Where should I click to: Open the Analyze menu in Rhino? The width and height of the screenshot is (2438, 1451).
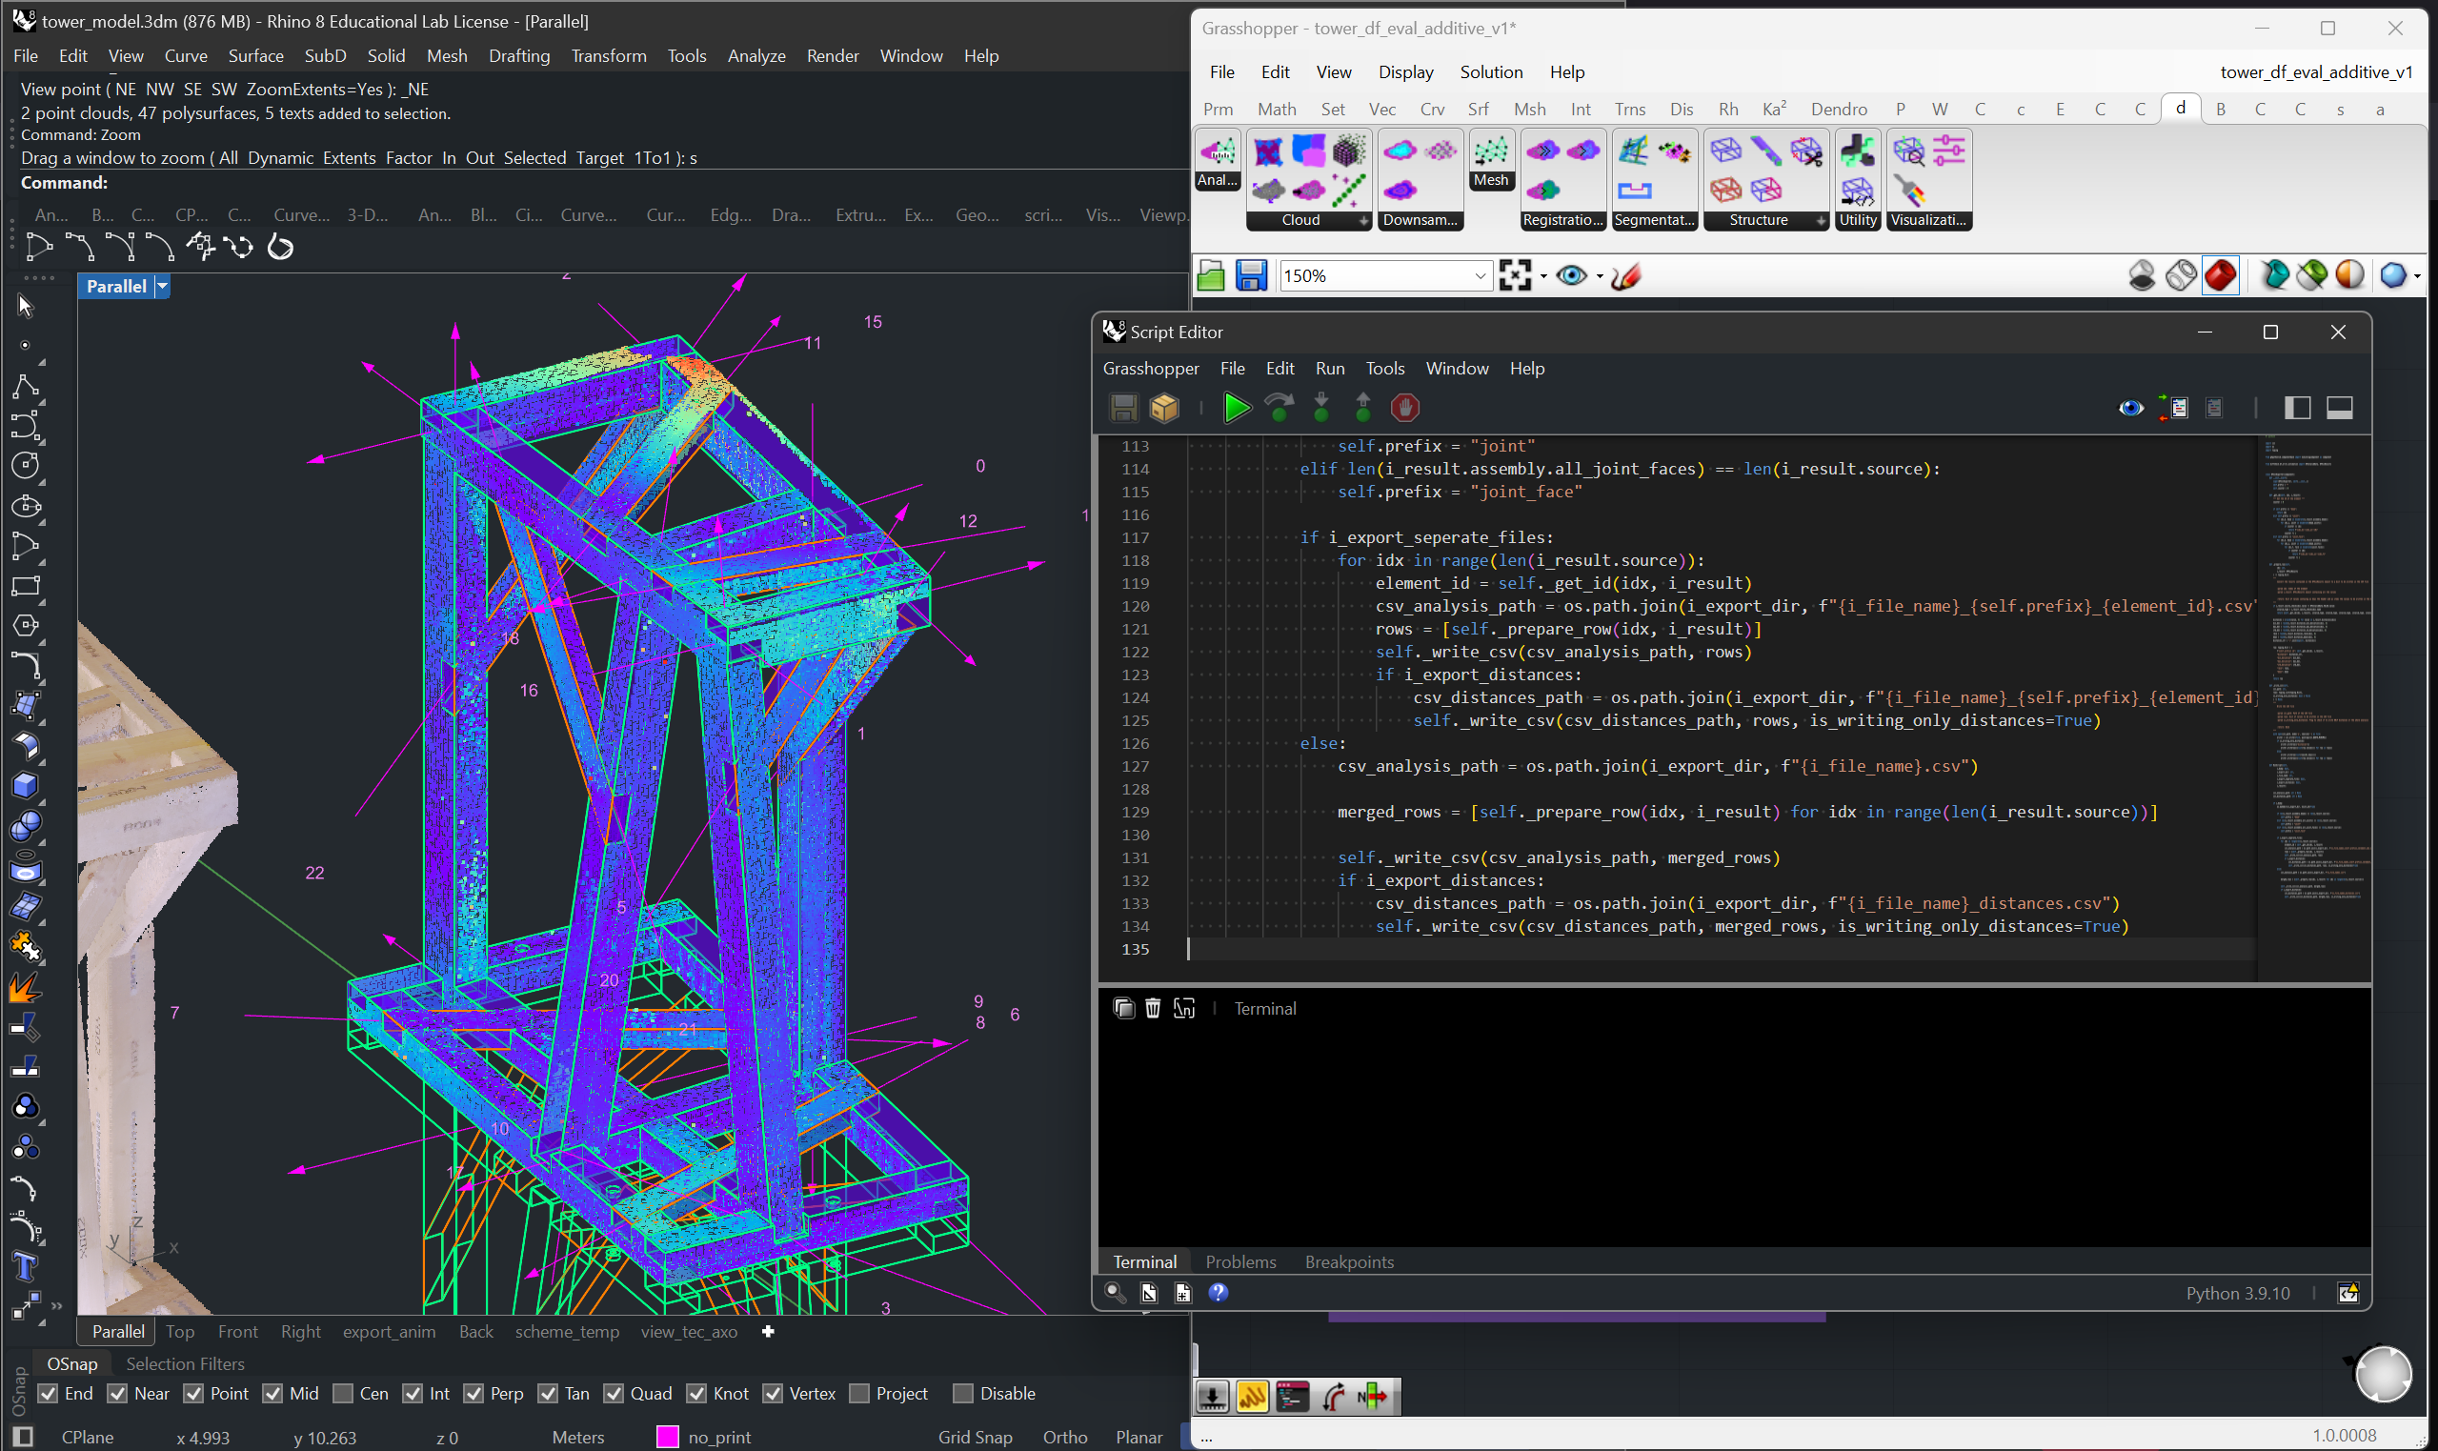coord(756,55)
